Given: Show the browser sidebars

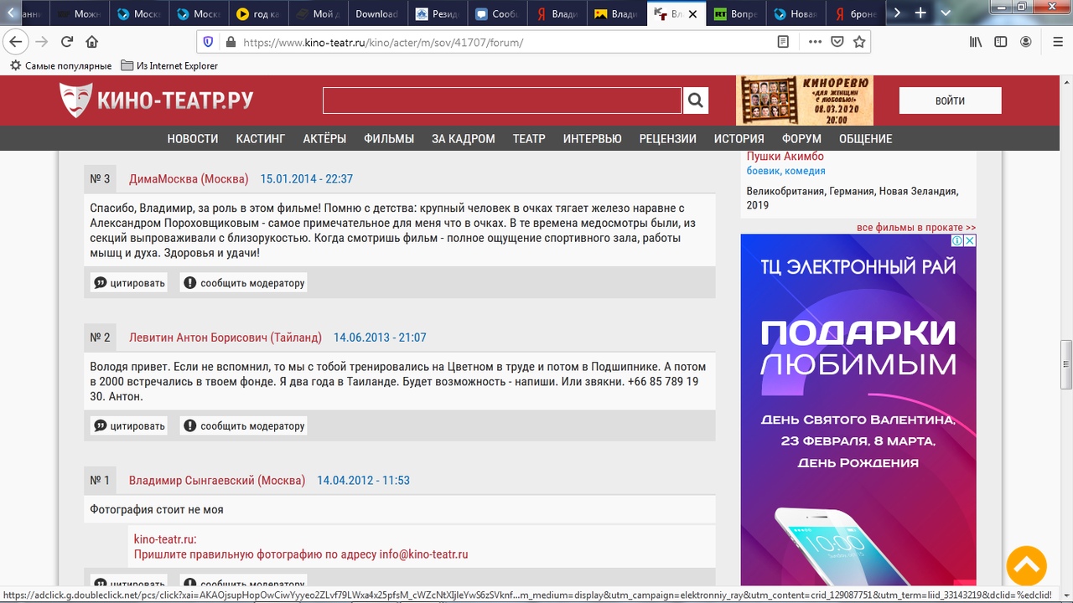Looking at the screenshot, I should 1001,42.
